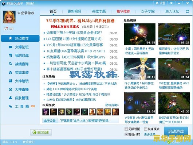Open the 女子学院 tab
Screen dimensions: 193x145
pos(148,11)
